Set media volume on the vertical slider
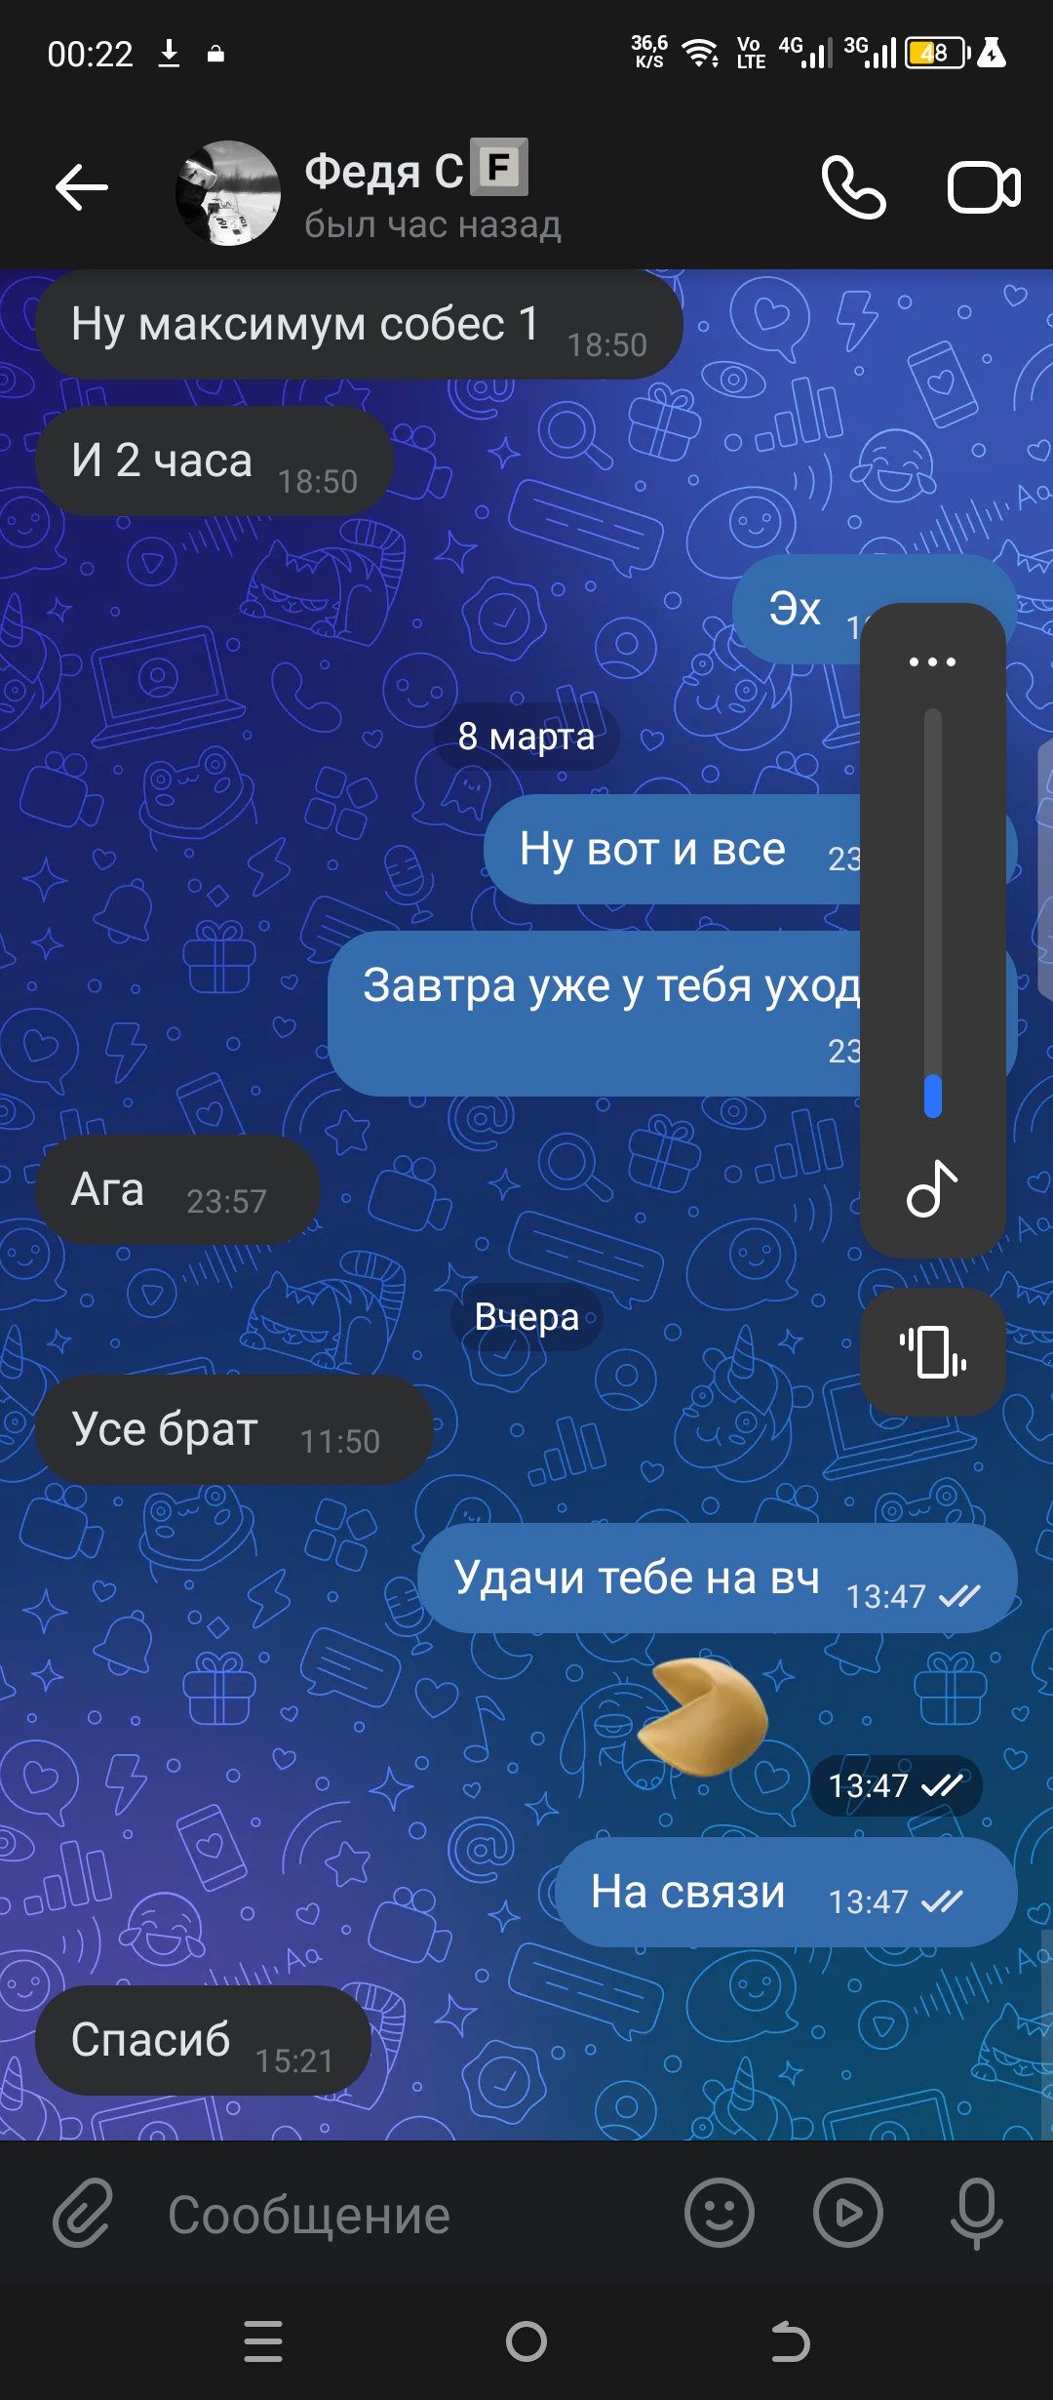1053x2400 pixels. point(933,914)
